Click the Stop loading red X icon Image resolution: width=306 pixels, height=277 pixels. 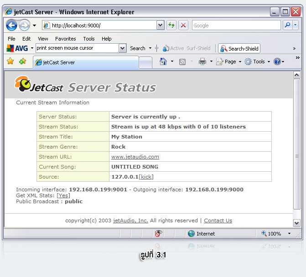click(183, 26)
